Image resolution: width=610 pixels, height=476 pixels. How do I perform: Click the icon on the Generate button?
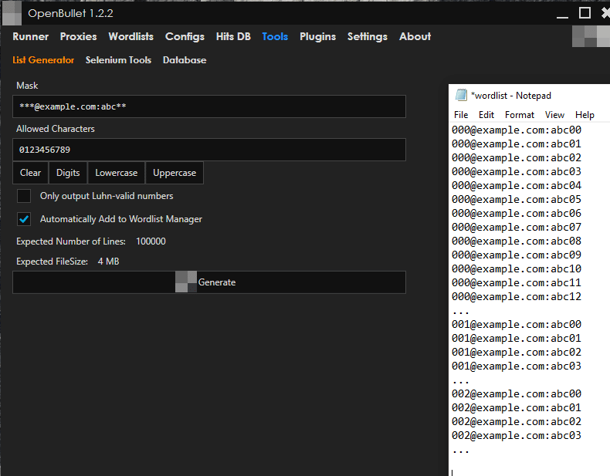click(x=186, y=282)
